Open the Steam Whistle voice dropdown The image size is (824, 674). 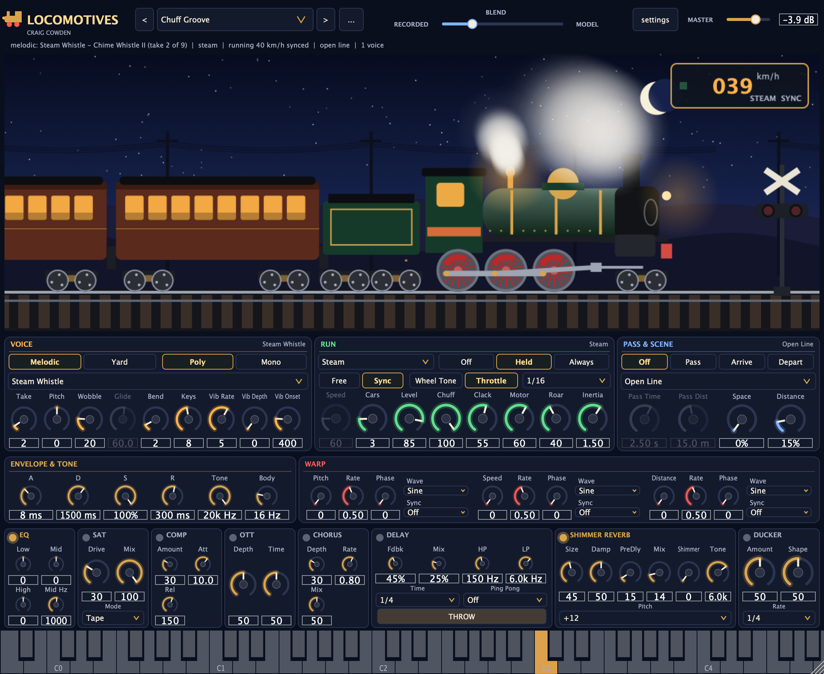(158, 381)
